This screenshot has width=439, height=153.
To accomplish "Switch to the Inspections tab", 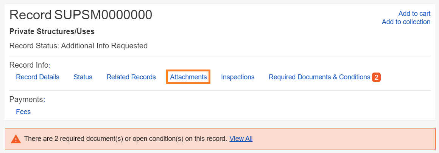I will (238, 77).
